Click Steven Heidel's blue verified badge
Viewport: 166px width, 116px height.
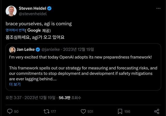[x=49, y=8]
